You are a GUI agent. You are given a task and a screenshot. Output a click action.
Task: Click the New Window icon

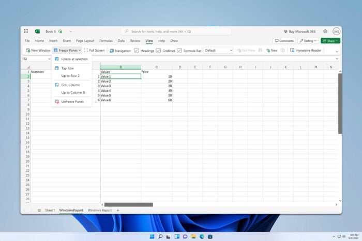[x=28, y=50]
